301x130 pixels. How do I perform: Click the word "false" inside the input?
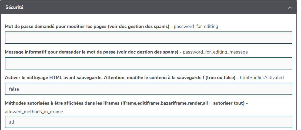point(14,89)
